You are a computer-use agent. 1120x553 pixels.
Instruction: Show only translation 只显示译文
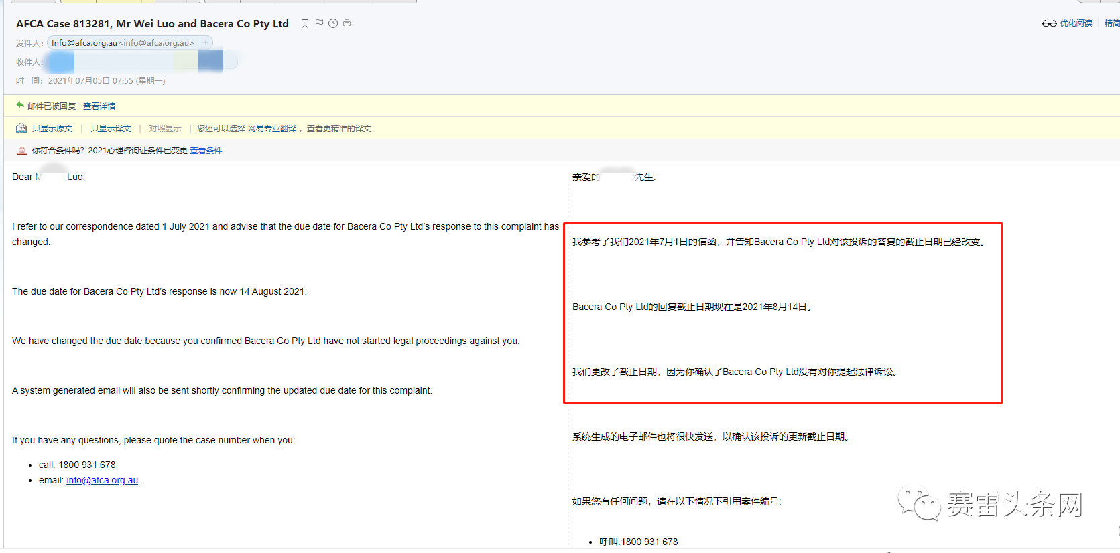[x=111, y=129]
